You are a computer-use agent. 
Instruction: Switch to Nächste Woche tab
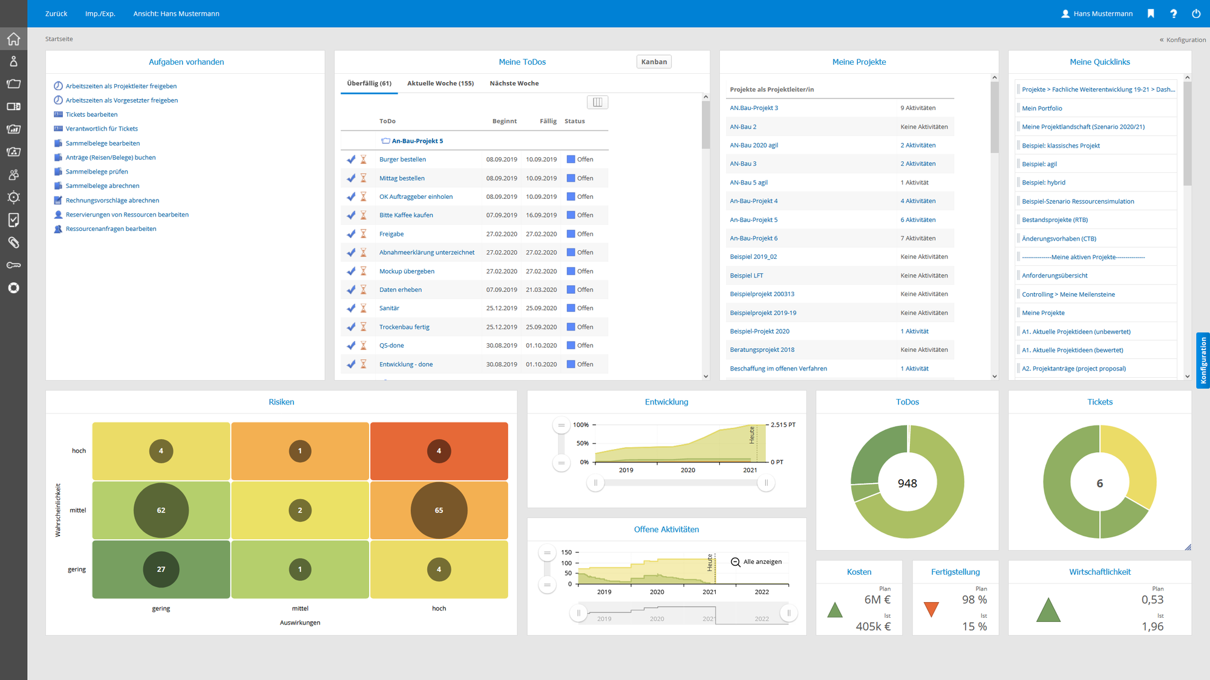tap(514, 83)
